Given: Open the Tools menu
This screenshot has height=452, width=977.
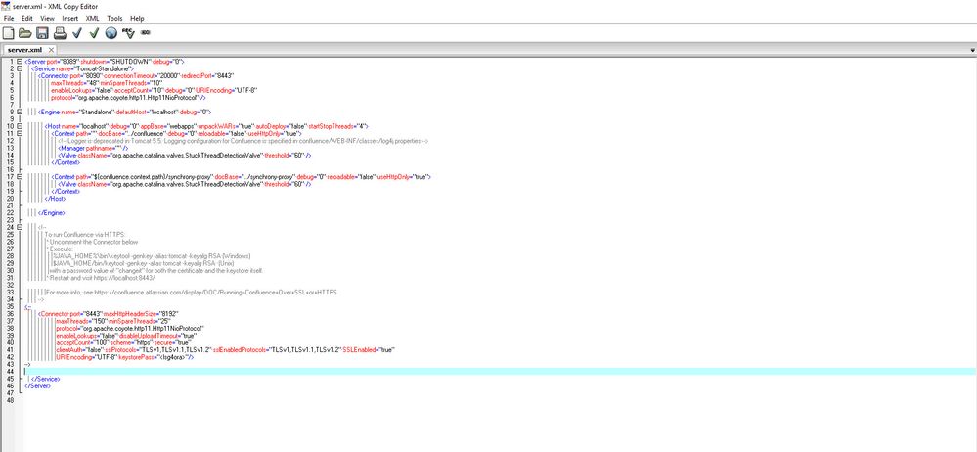Looking at the screenshot, I should (114, 18).
